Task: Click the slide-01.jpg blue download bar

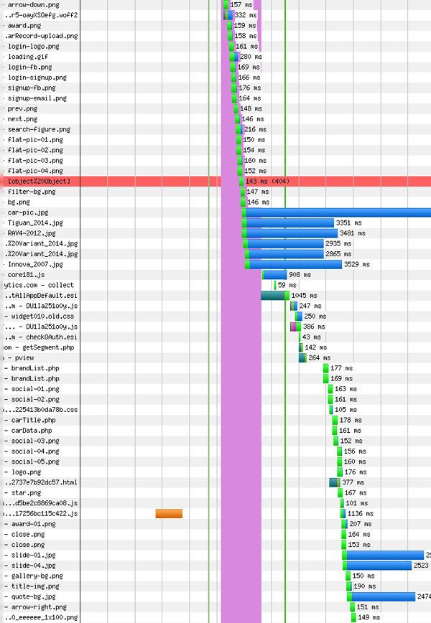Action: point(385,555)
